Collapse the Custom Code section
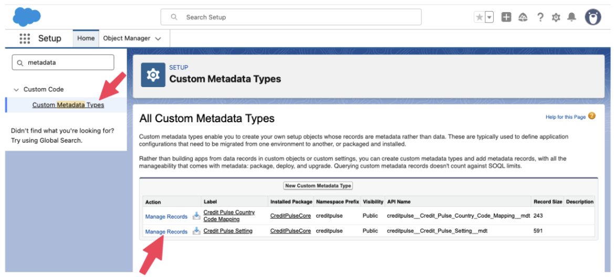The width and height of the screenshot is (616, 277). point(16,90)
